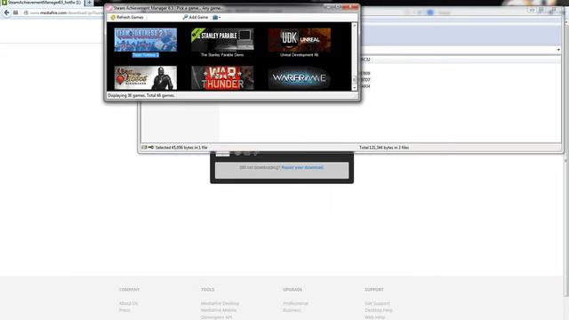The image size is (569, 320).
Task: Click the browser back arrow button
Action: [x=6, y=12]
